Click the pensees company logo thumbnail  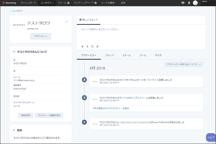tap(19, 25)
